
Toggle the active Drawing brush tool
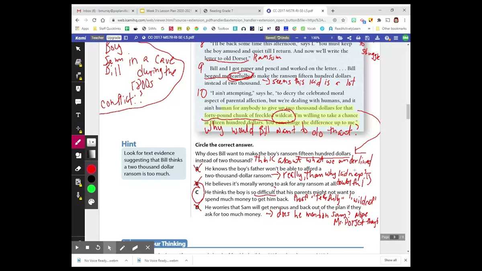pyautogui.click(x=78, y=142)
